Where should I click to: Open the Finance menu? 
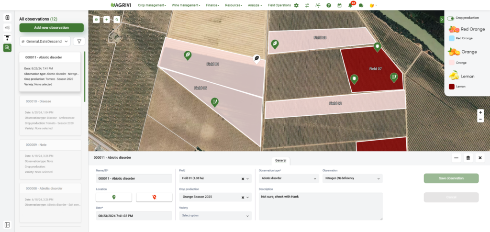(212, 5)
